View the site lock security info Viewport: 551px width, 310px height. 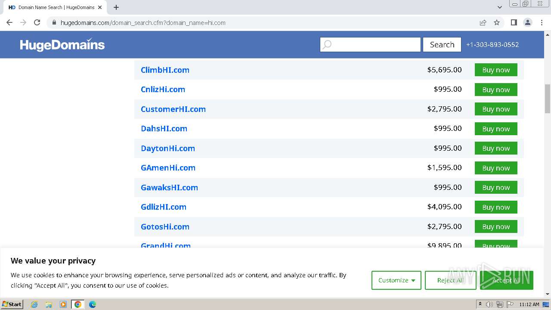coord(54,23)
